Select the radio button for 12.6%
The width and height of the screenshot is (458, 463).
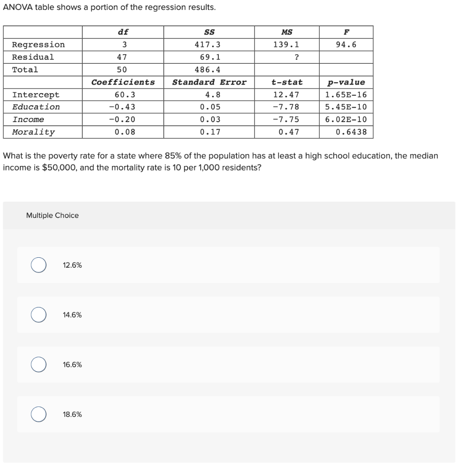[x=38, y=265]
